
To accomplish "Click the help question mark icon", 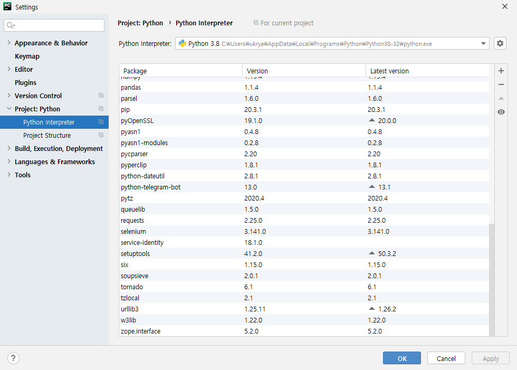I will (x=13, y=358).
